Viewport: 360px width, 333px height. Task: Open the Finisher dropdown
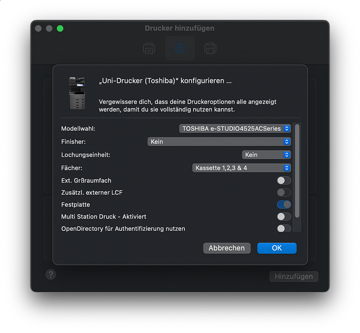[x=219, y=141]
